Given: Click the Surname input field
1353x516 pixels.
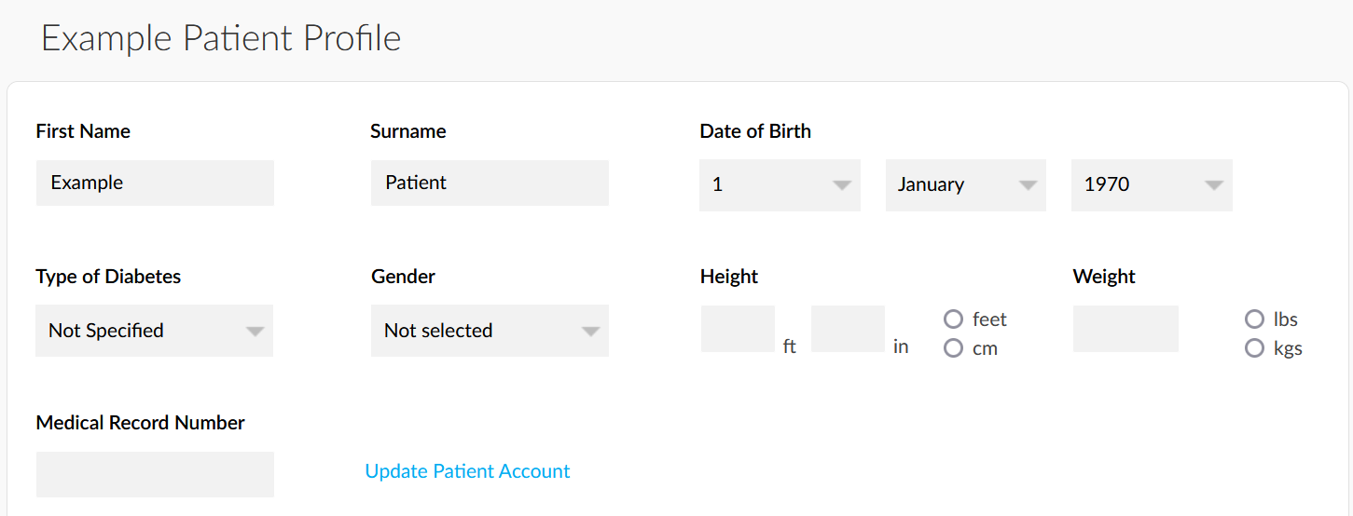Looking at the screenshot, I should (x=490, y=183).
